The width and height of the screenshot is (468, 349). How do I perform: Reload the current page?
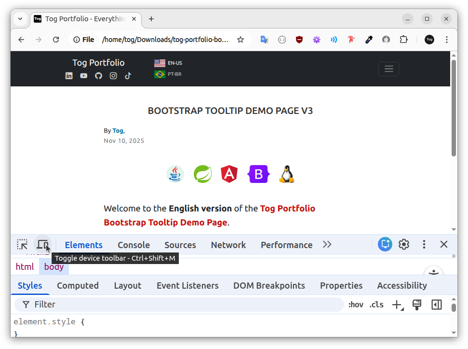pos(56,40)
